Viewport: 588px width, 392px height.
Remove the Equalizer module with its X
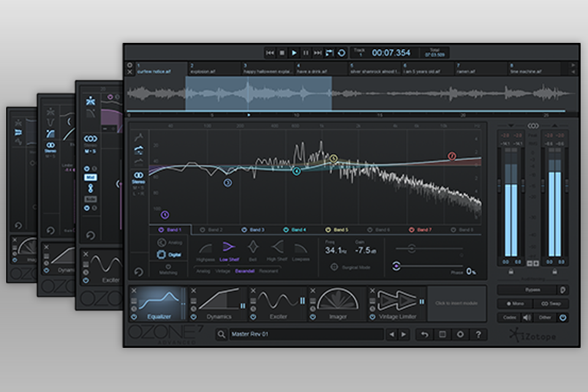click(134, 291)
